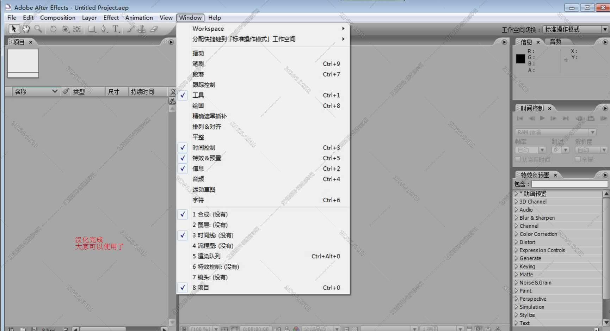610x331 pixels.
Task: Sort by 类型 column header
Action: (x=88, y=92)
